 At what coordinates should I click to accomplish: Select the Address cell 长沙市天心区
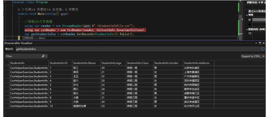pyautogui.click(x=199, y=106)
